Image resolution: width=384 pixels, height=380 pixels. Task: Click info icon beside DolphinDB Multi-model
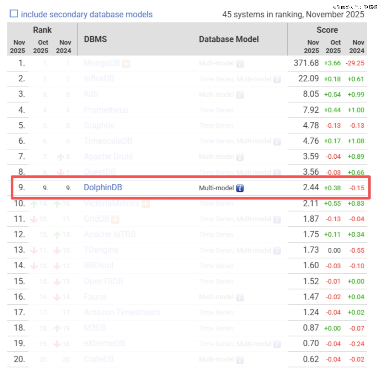click(x=240, y=188)
